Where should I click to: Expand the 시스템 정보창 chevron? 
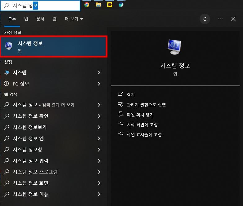99,149
